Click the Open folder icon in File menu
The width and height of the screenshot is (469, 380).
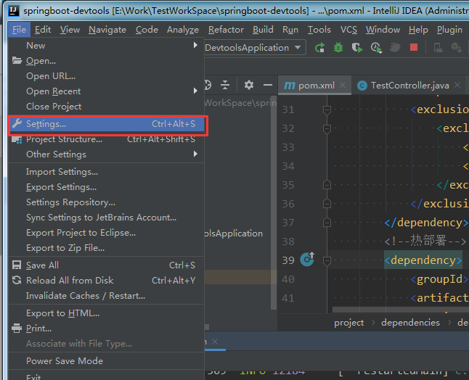(x=17, y=61)
